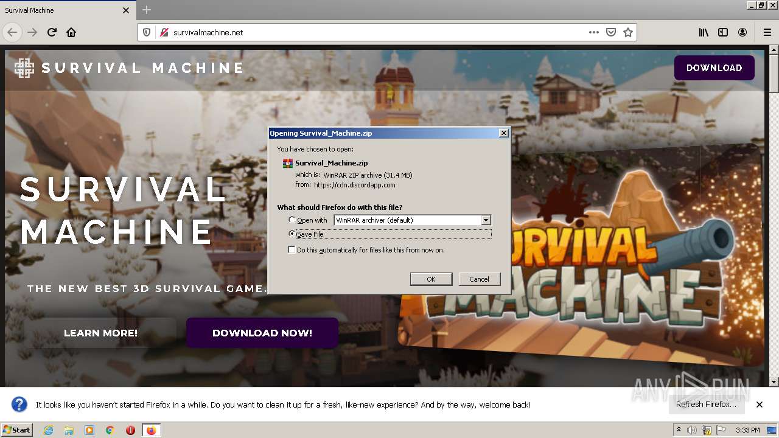The width and height of the screenshot is (779, 438).
Task: Click the Survival Machine site logo
Action: pos(129,68)
